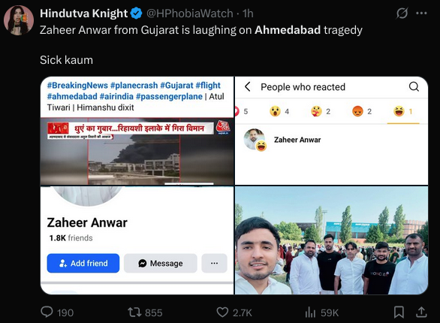Open the 1h timestamp link
The height and width of the screenshot is (323, 440).
click(x=248, y=14)
